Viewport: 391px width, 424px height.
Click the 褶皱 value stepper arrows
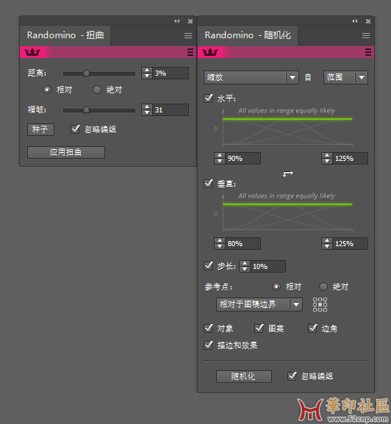(x=147, y=109)
